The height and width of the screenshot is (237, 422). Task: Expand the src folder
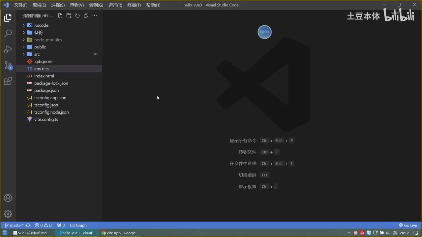tap(59, 54)
